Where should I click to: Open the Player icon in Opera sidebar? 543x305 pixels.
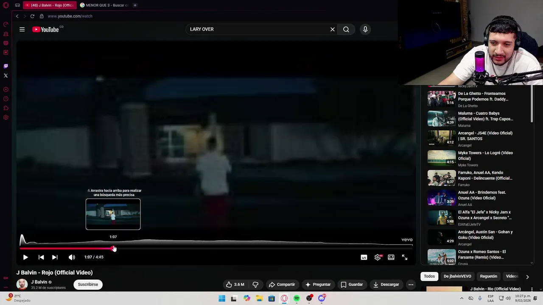tap(6, 89)
